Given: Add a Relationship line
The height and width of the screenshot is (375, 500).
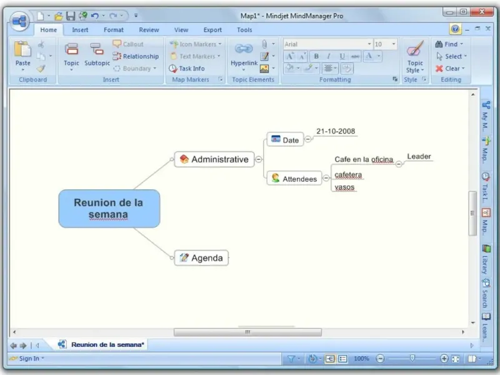Looking at the screenshot, I should (136, 56).
